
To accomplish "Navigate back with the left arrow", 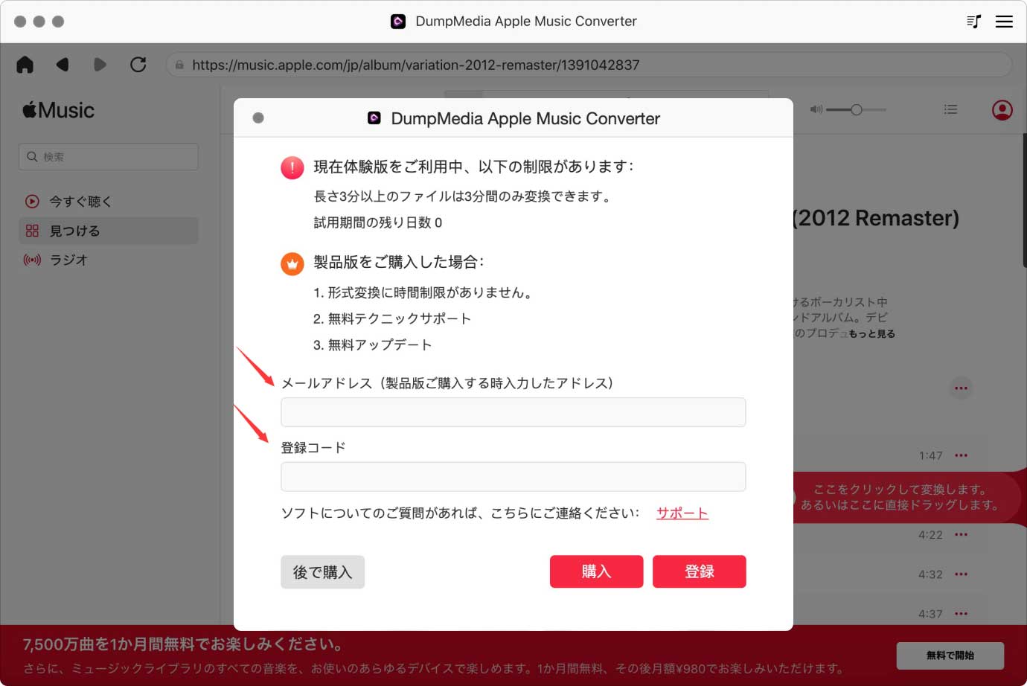I will 63,65.
